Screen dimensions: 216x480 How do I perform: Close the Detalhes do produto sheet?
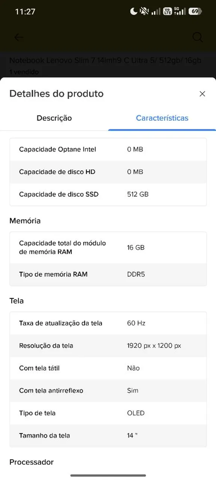point(202,94)
